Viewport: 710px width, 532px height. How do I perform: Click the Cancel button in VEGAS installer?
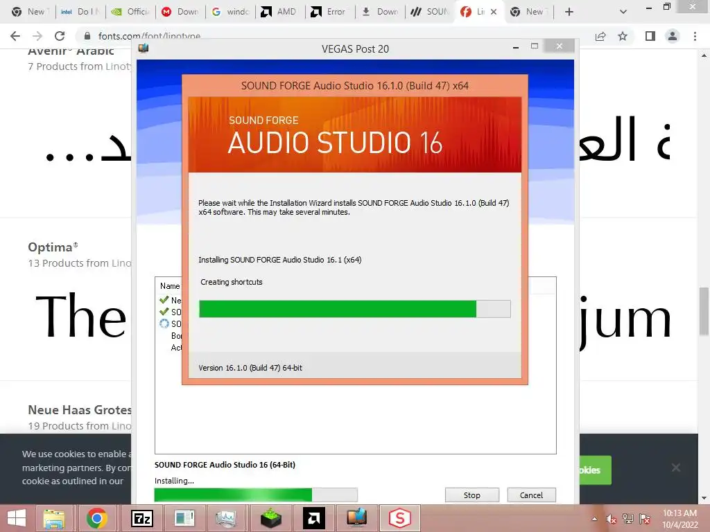point(531,495)
